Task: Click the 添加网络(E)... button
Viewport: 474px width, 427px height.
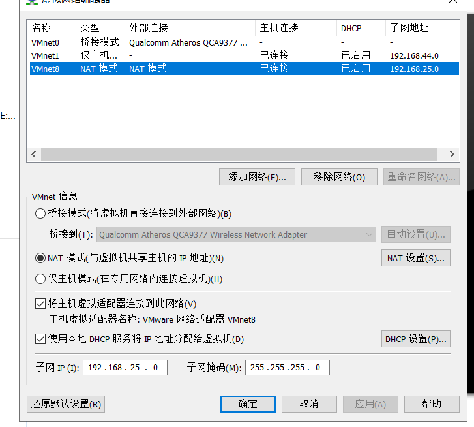Action: tap(257, 177)
